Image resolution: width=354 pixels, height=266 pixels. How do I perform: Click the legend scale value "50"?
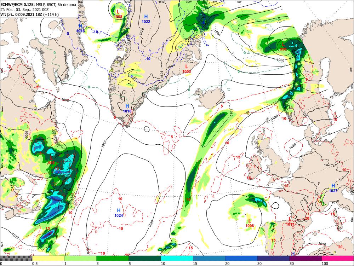pyautogui.click(x=292, y=264)
